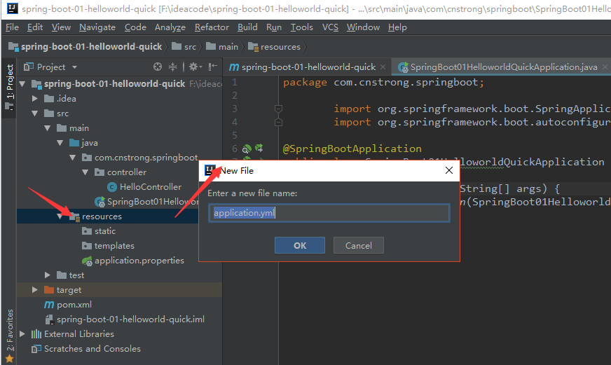Open the Project view dropdown
611x365 pixels.
tap(74, 67)
